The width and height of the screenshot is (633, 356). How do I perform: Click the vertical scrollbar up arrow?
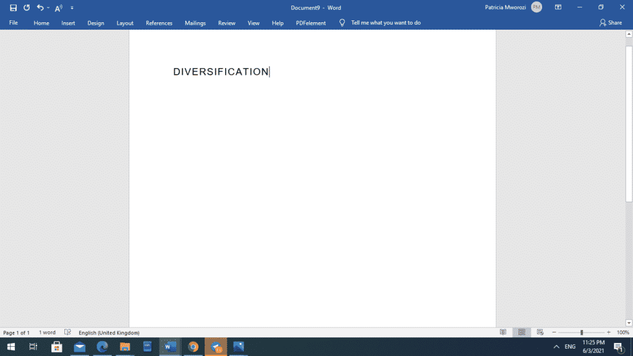pos(629,34)
